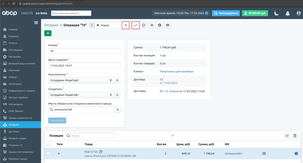
Task: Click the info icon next to local time
Action: coord(206,13)
